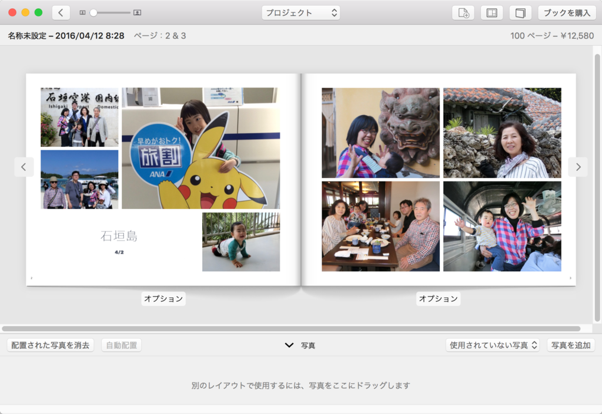Click the 石垣島 title text
This screenshot has width=602, height=414.
point(119,235)
